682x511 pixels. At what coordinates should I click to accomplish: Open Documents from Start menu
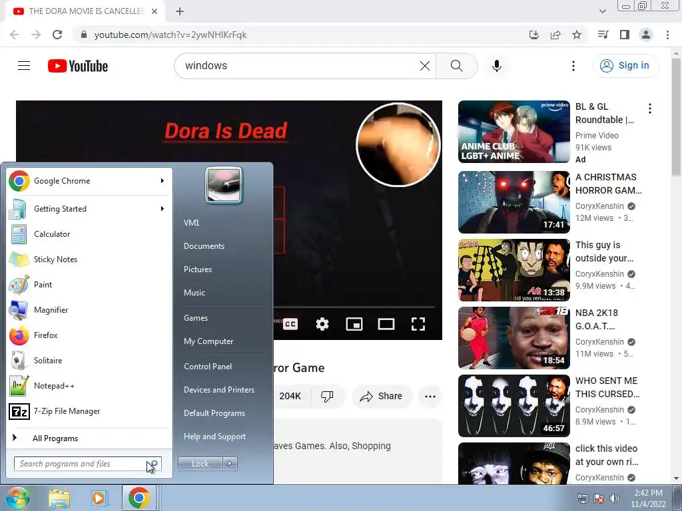click(204, 246)
